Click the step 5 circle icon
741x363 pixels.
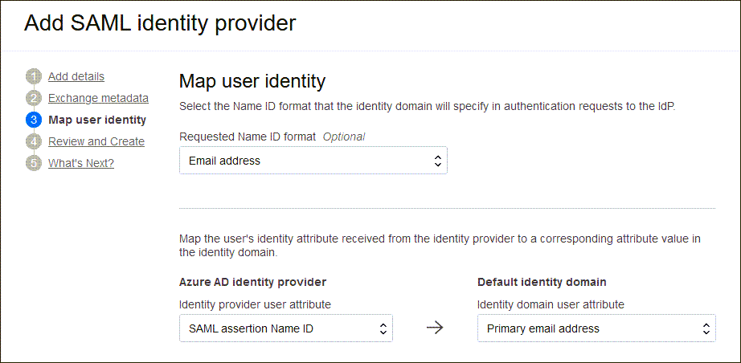[x=33, y=164]
